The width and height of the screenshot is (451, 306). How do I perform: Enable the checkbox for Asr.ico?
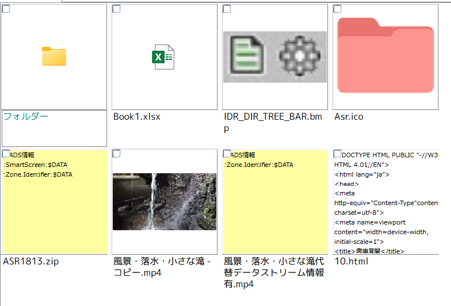point(337,9)
